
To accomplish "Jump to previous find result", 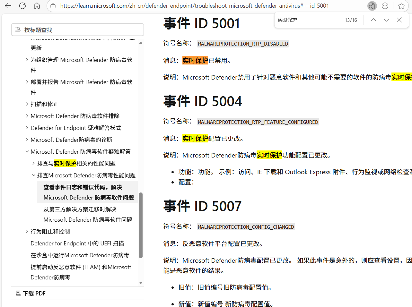I will click(373, 20).
